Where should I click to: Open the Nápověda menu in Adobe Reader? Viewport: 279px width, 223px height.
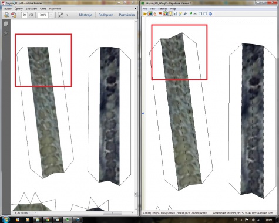click(x=55, y=9)
